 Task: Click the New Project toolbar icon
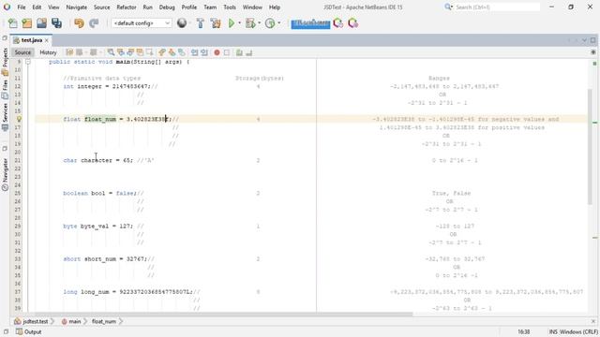click(x=27, y=23)
